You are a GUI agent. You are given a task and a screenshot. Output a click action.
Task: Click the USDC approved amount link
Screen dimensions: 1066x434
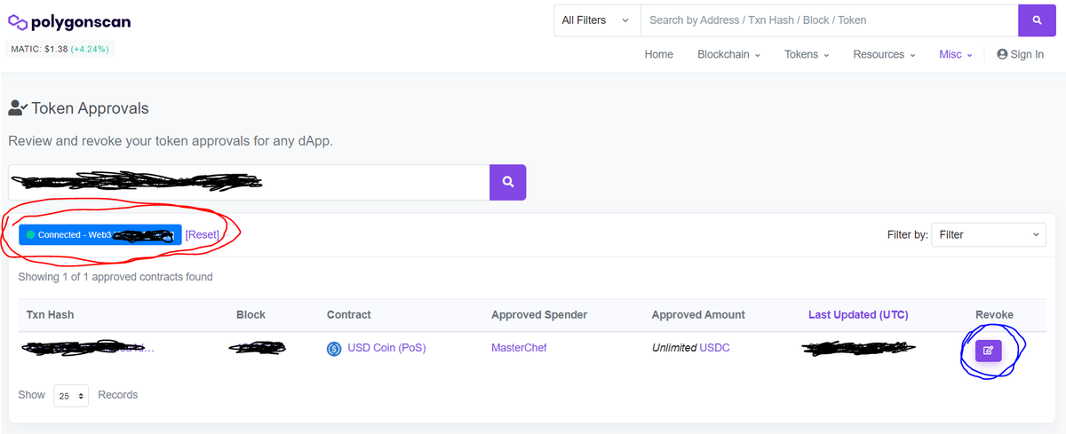714,348
